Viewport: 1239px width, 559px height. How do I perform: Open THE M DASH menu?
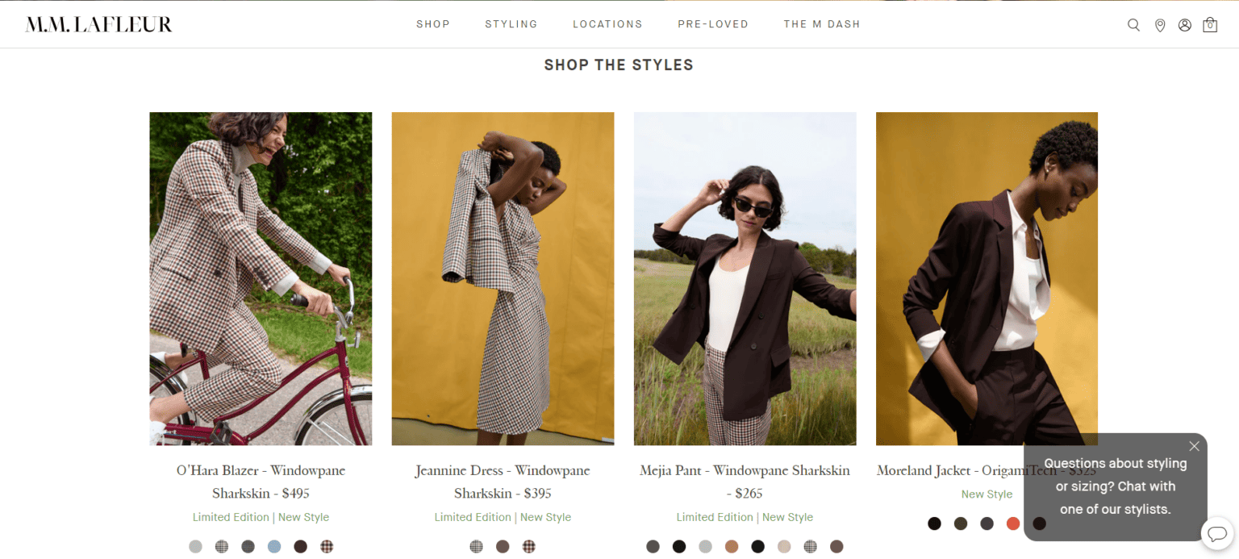[822, 24]
